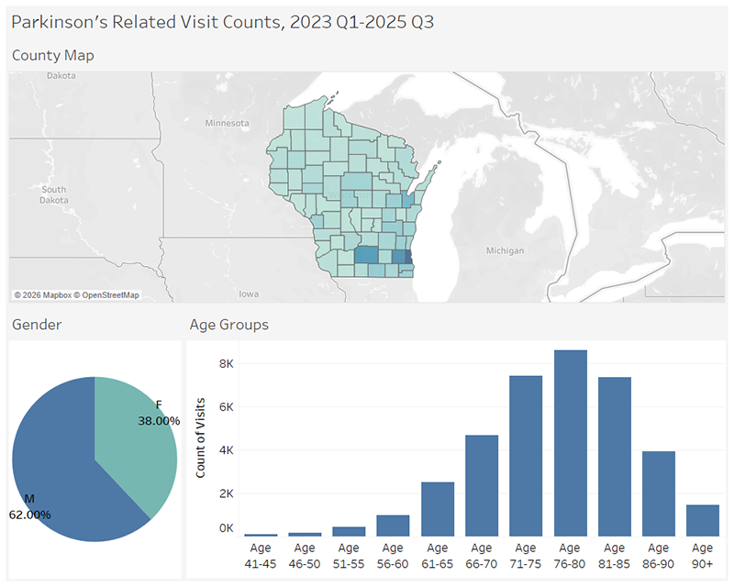This screenshot has height=587, width=734.
Task: Click the Age 90+ bar
Action: tap(702, 520)
